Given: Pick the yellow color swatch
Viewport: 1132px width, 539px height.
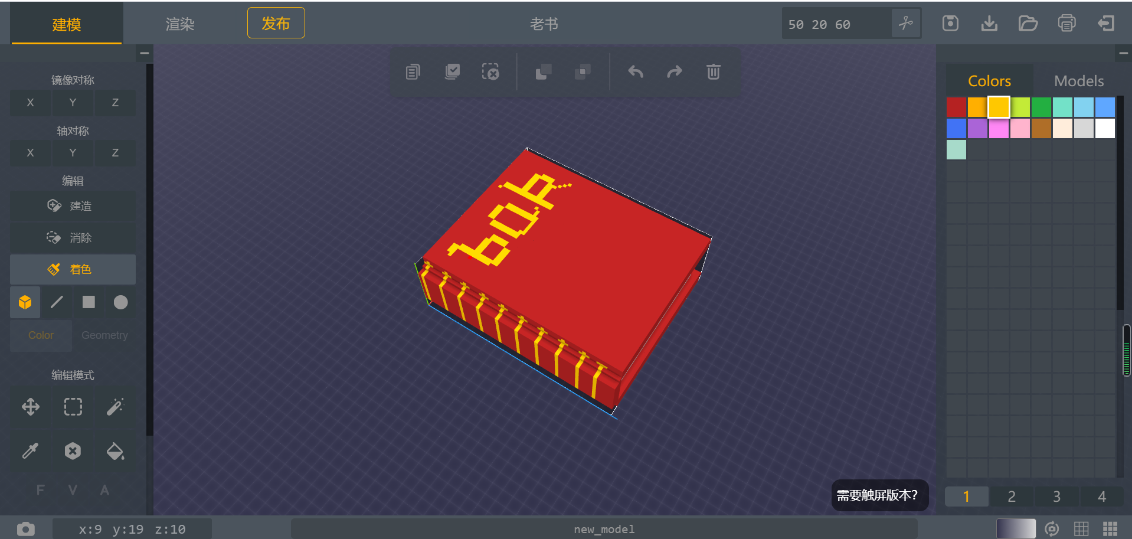Looking at the screenshot, I should coord(999,107).
